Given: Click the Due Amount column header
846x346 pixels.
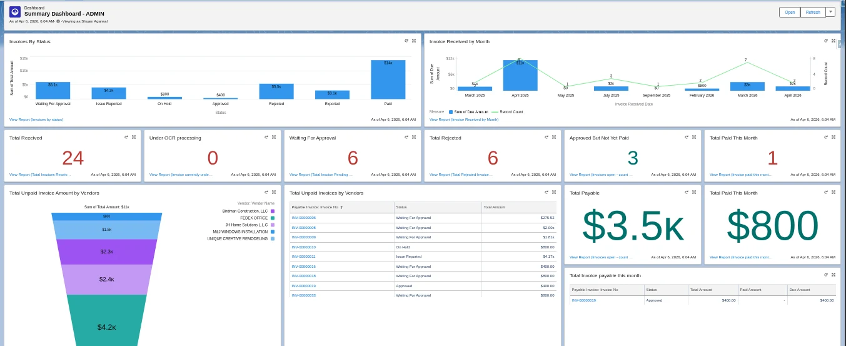Looking at the screenshot, I should 811,290.
